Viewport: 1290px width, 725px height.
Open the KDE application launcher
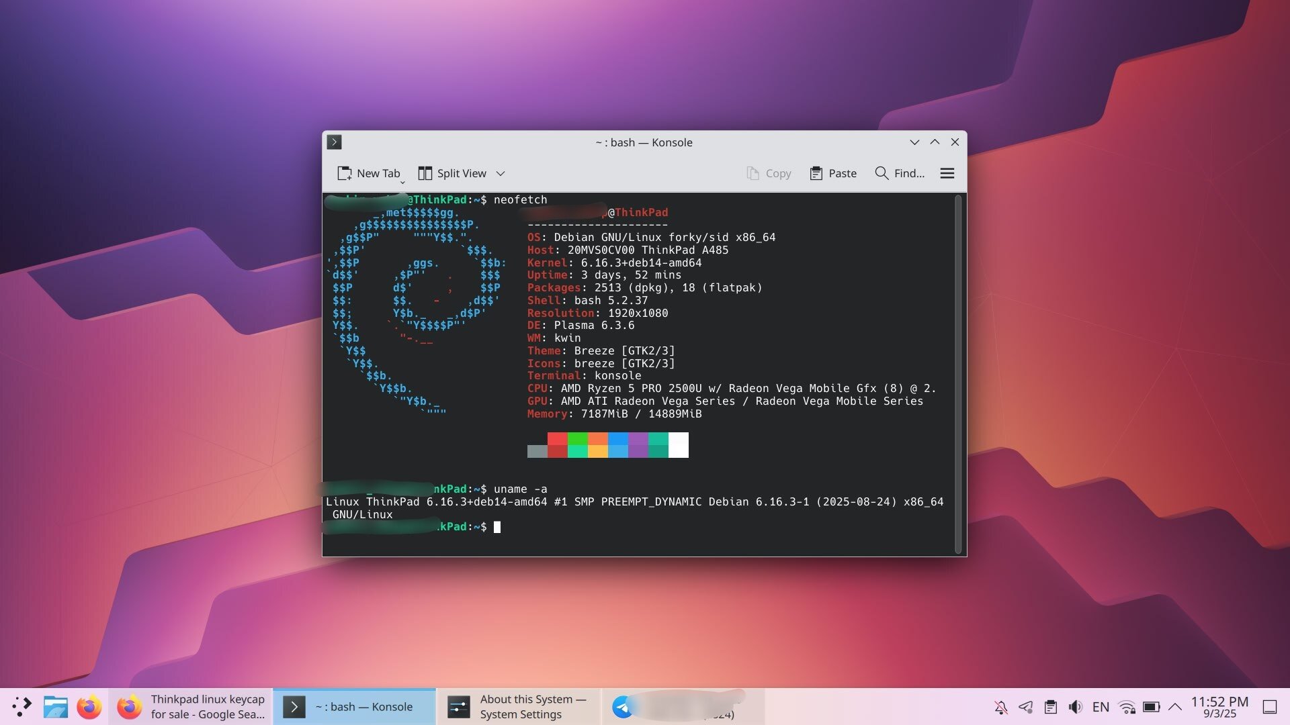tap(21, 706)
